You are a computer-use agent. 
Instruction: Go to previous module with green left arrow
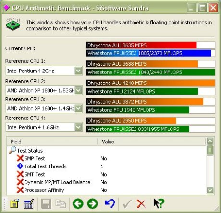[x=78, y=204]
